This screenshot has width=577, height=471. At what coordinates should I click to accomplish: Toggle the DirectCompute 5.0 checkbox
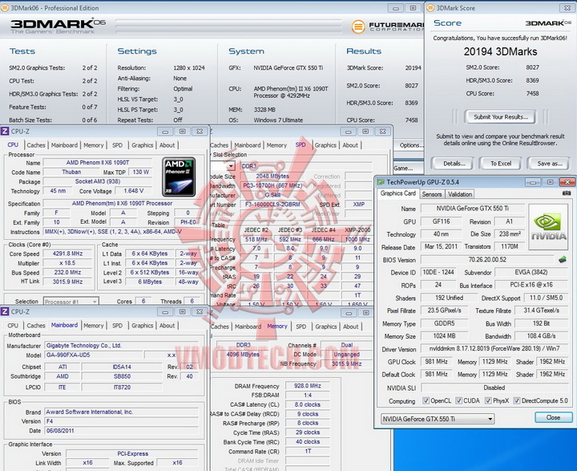[x=517, y=400]
